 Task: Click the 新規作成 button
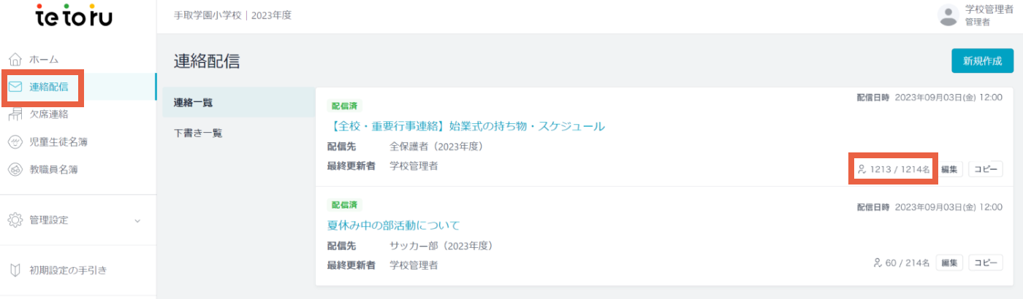pyautogui.click(x=982, y=61)
